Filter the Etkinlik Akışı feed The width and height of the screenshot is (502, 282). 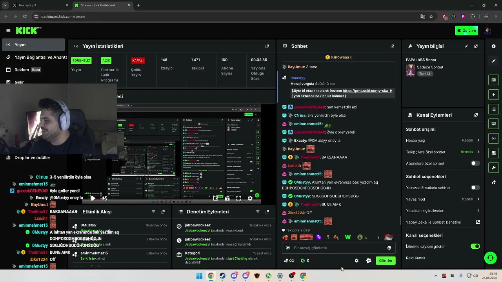pos(153,212)
